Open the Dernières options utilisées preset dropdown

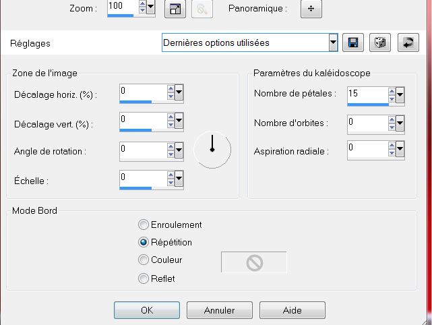333,42
